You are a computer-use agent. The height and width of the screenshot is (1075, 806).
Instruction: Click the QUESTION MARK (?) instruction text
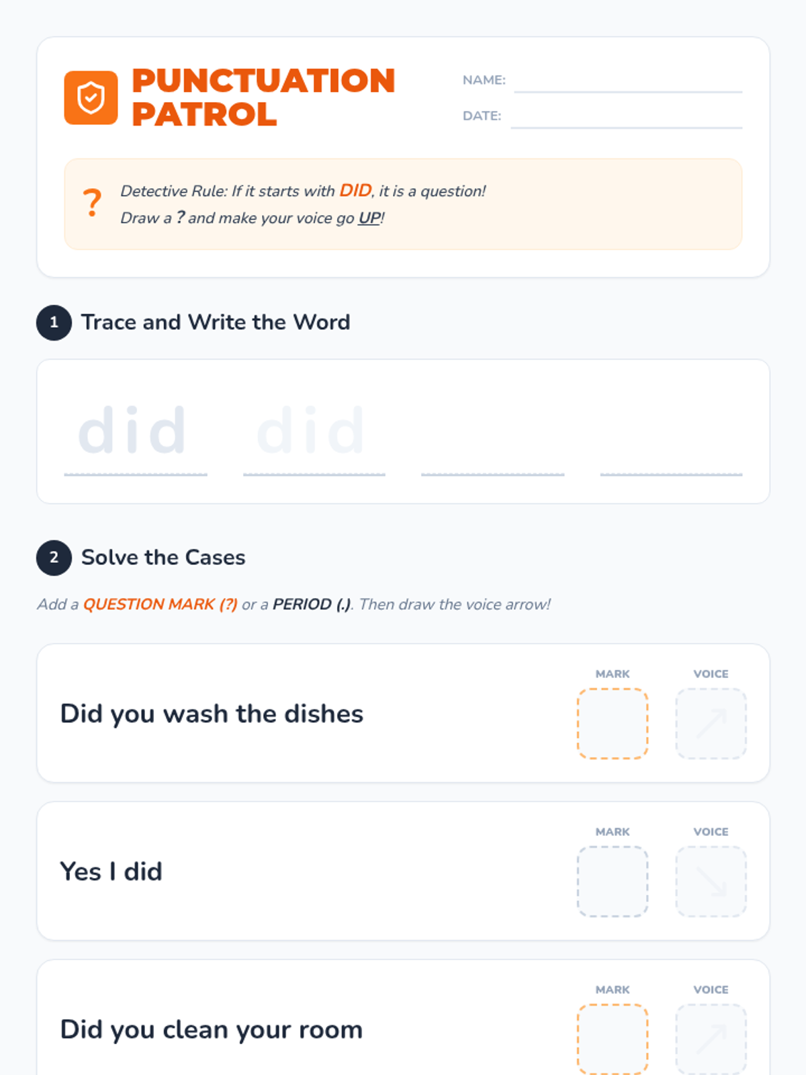click(x=160, y=604)
